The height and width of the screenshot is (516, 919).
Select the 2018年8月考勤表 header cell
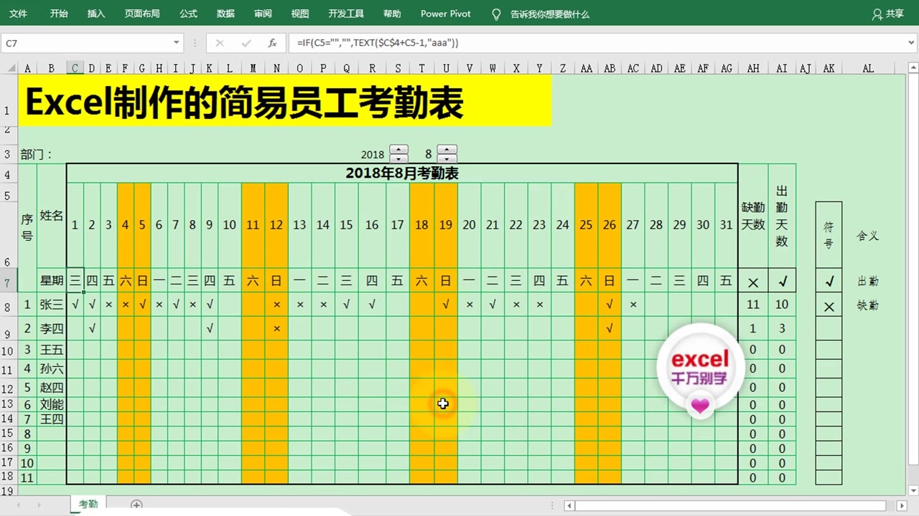tap(402, 173)
